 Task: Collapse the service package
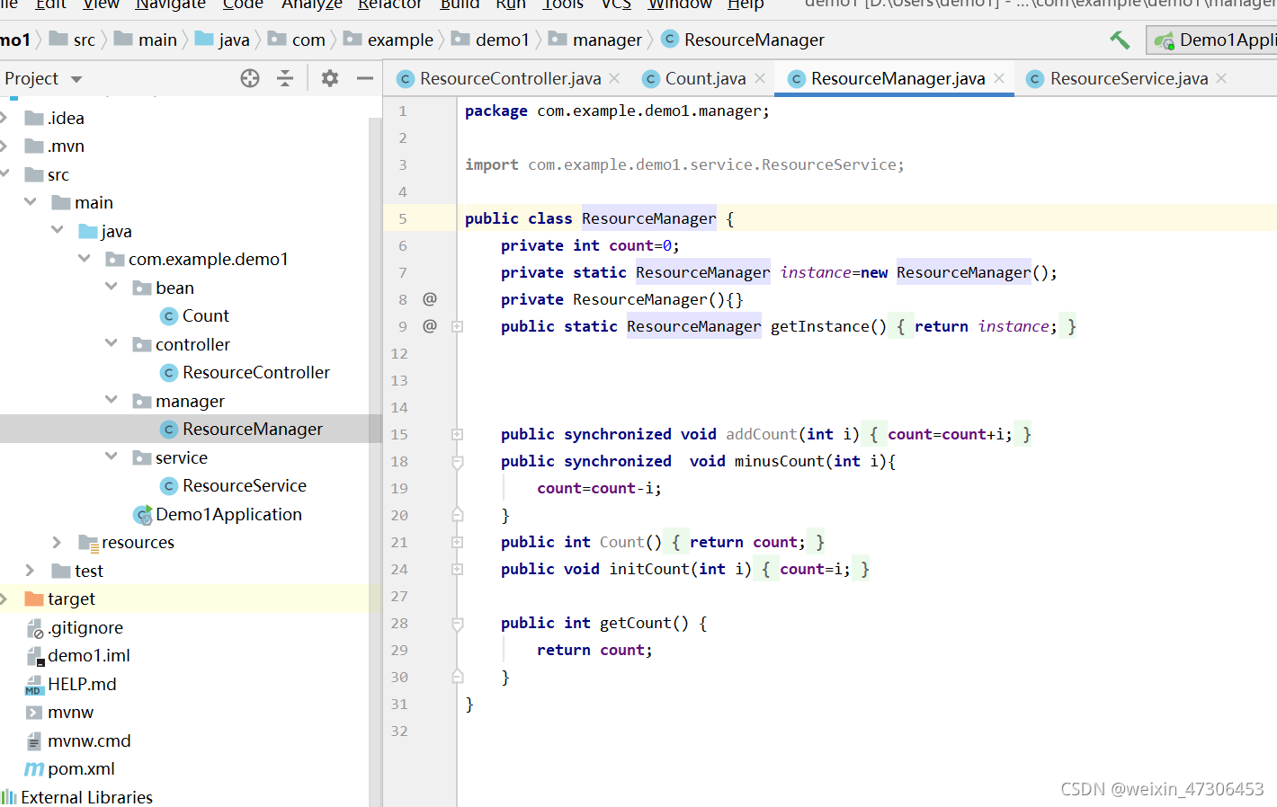(x=112, y=457)
